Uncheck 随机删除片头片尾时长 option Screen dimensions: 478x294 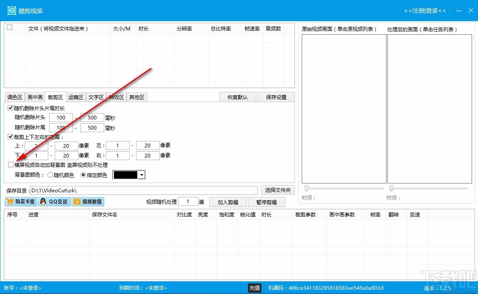[x=10, y=108]
